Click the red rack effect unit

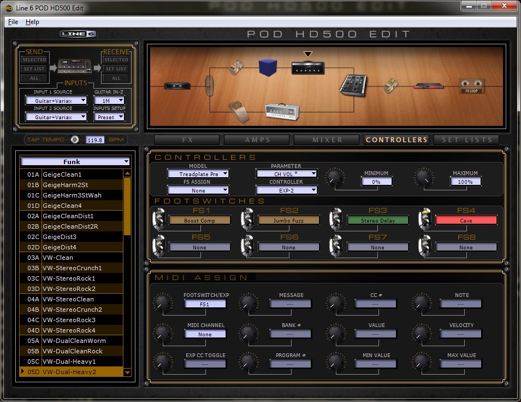pos(429,86)
